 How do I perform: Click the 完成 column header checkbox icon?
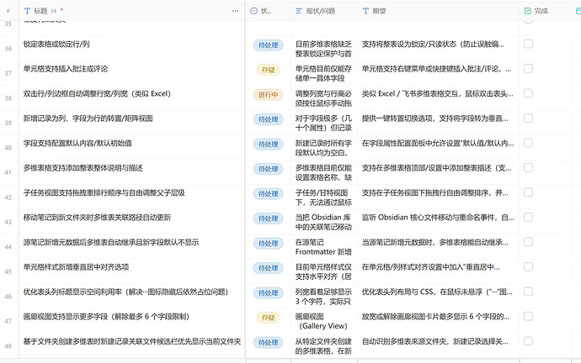[528, 11]
